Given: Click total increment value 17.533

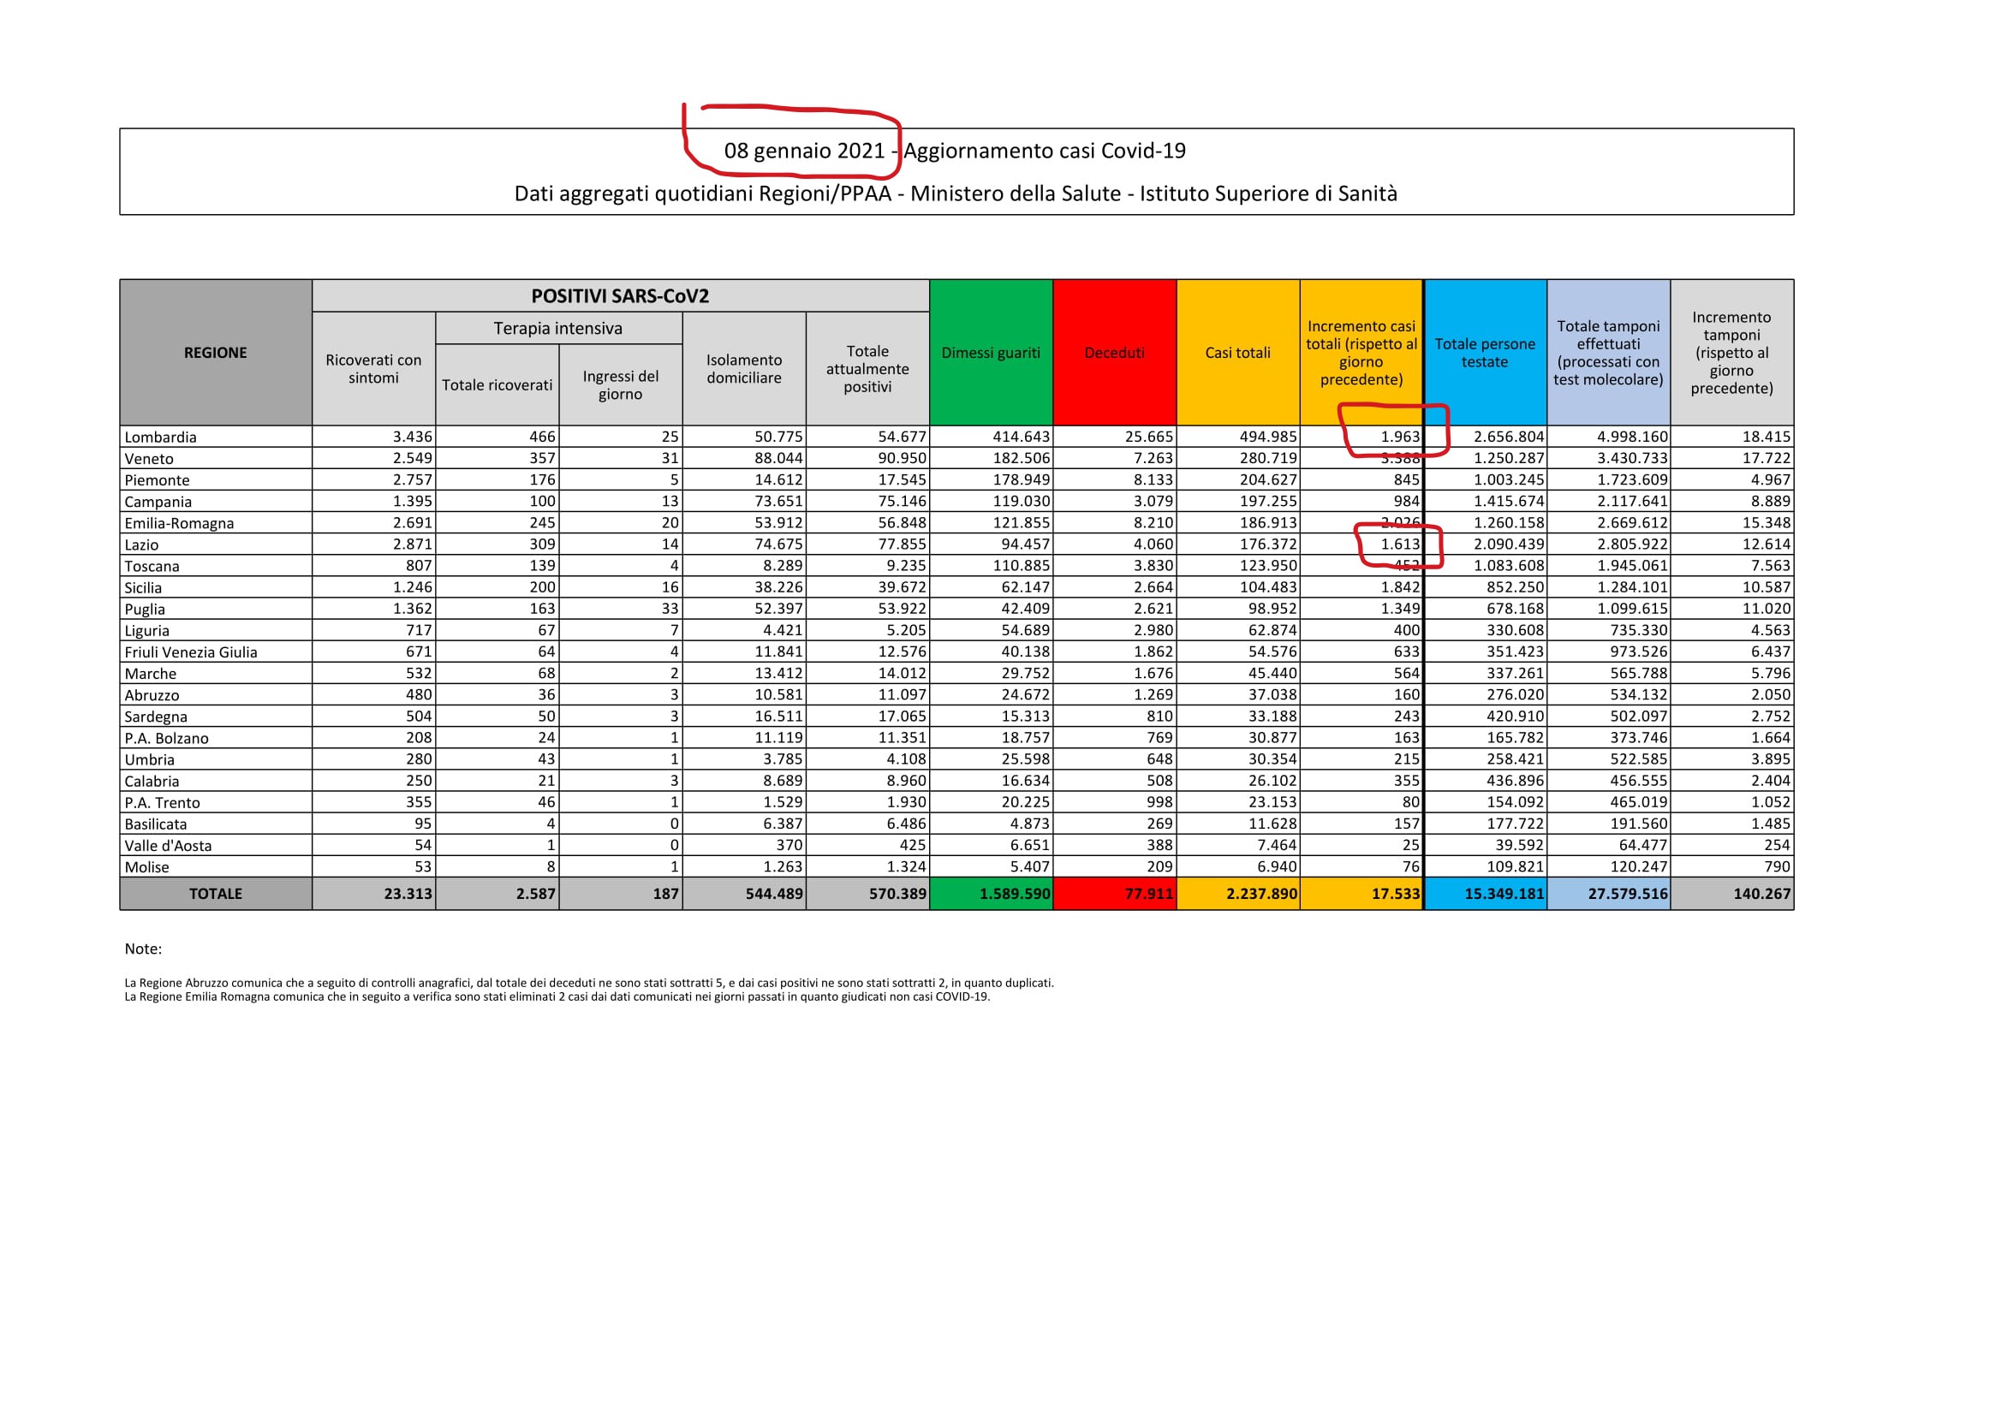Looking at the screenshot, I should click(x=1395, y=894).
